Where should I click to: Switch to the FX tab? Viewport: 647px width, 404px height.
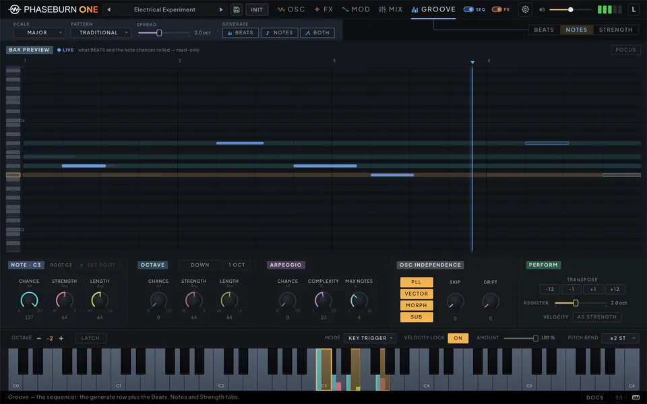323,9
